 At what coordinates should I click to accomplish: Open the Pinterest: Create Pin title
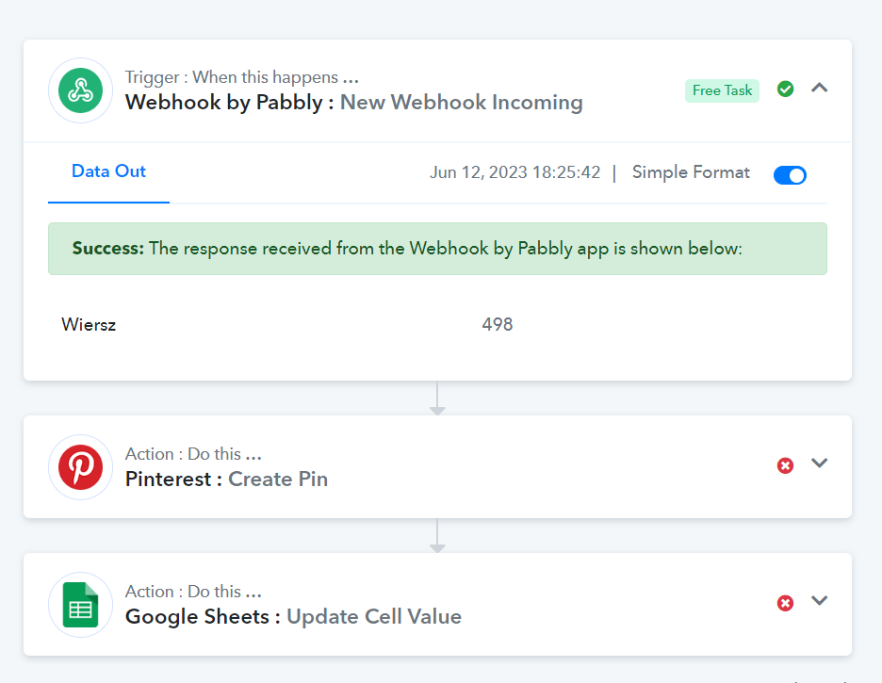pos(226,479)
